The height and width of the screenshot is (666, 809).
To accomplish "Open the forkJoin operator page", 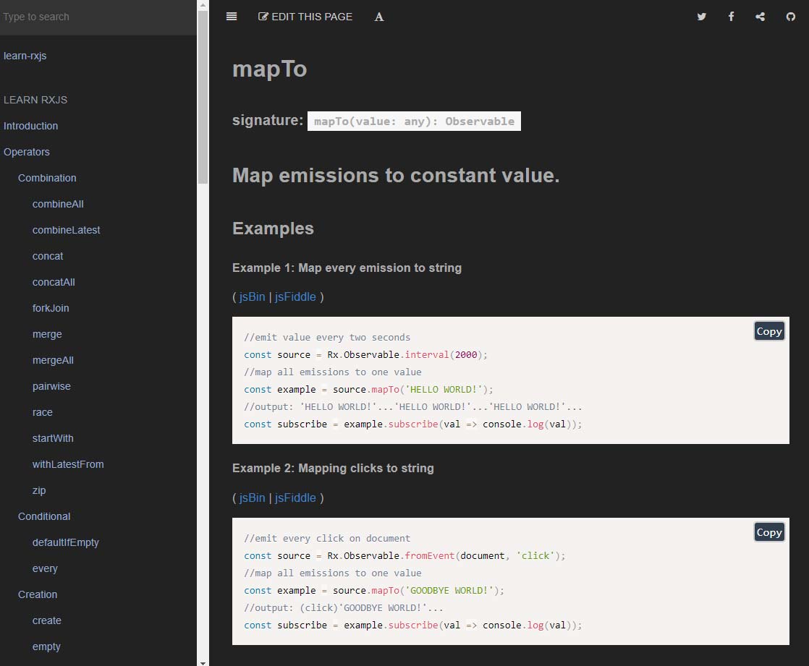I will [51, 308].
